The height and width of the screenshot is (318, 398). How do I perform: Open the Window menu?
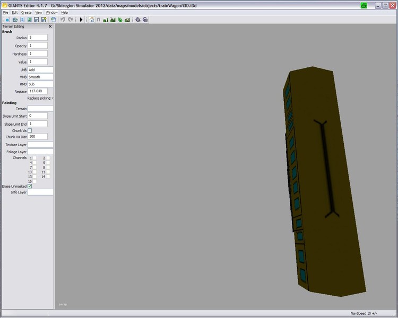click(51, 12)
